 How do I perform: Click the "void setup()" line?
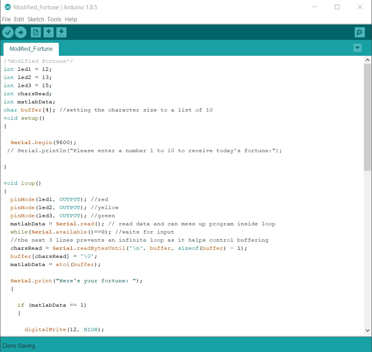point(24,118)
